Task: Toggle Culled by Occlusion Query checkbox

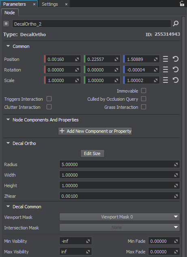Action: pyautogui.click(x=144, y=99)
